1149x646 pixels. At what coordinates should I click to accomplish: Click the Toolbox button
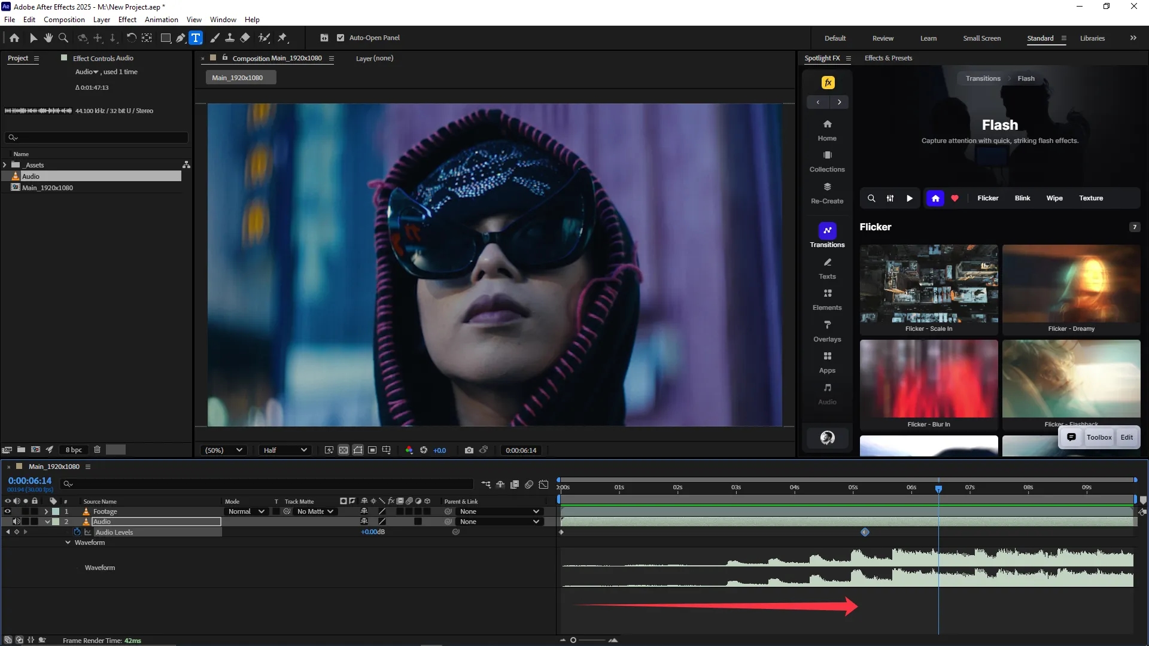tap(1099, 437)
